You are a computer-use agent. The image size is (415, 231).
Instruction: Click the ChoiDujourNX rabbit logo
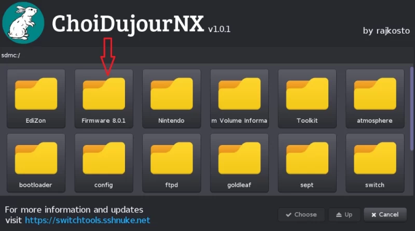coord(23,23)
